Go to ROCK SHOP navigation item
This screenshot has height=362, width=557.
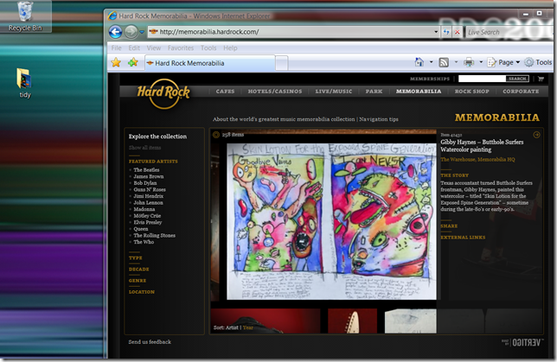click(x=471, y=92)
